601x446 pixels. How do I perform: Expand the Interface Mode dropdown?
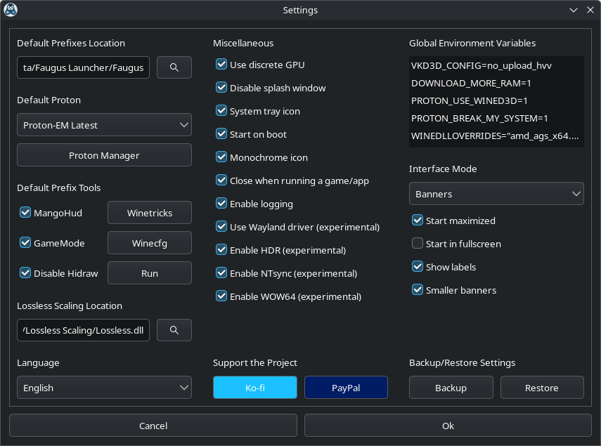496,193
